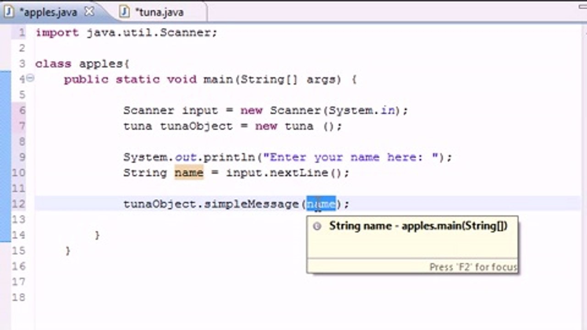Image resolution: width=587 pixels, height=330 pixels.
Task: Click line number 12 in gutter
Action: coord(19,203)
